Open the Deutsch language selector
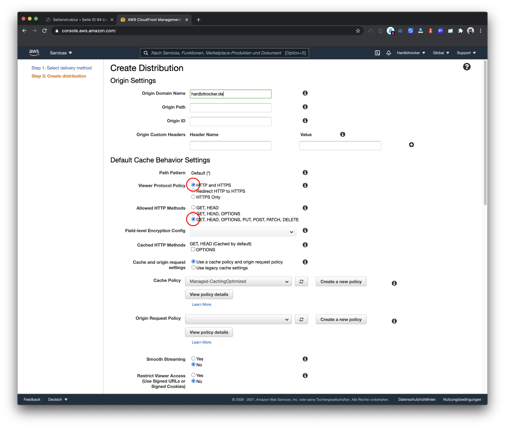Viewport: 505px width, 428px height. [x=58, y=399]
